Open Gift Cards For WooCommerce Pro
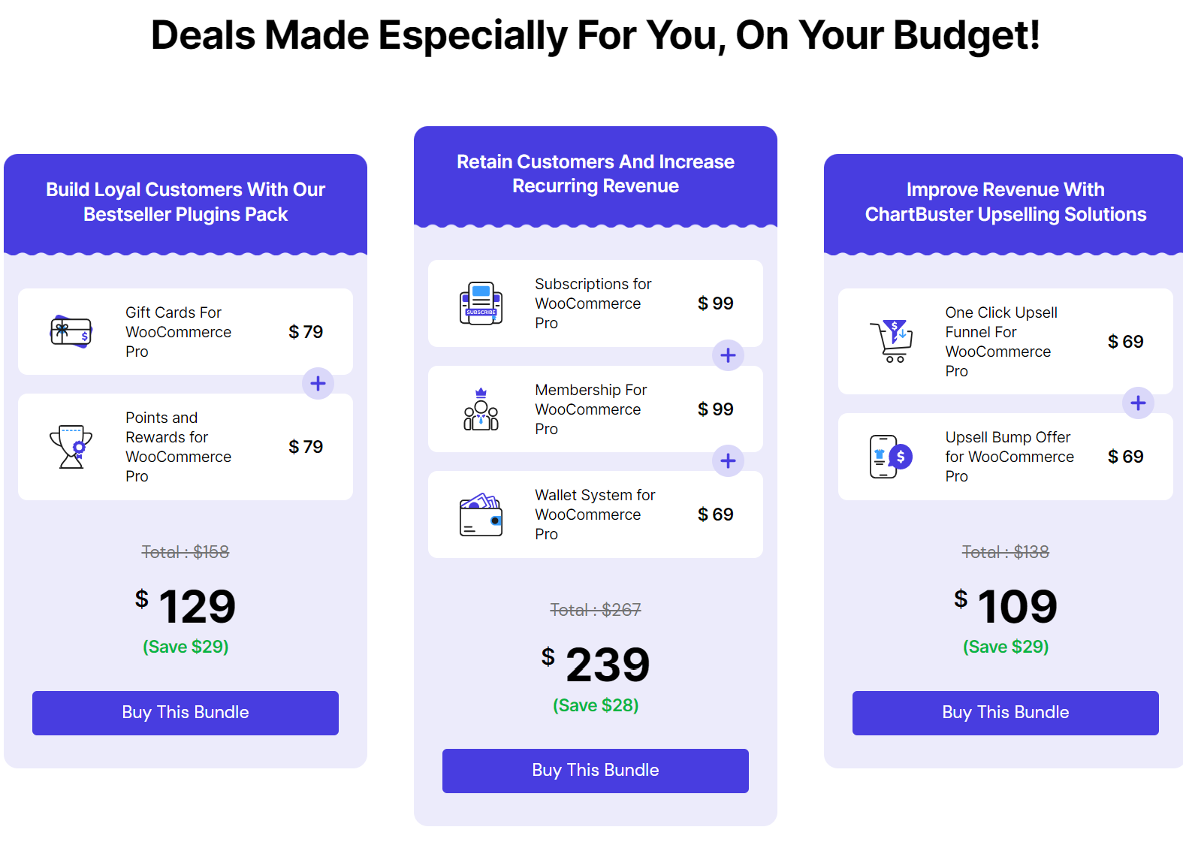The width and height of the screenshot is (1183, 845). (x=178, y=332)
